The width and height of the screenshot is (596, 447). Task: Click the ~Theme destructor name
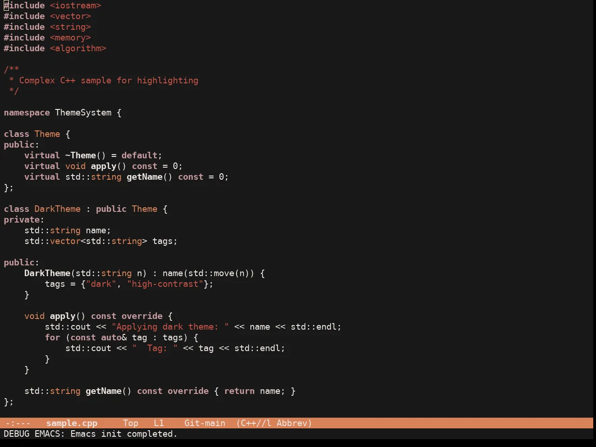(81, 156)
